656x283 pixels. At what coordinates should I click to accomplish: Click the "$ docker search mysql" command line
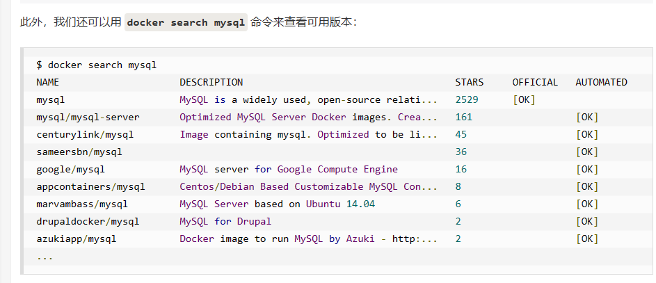coord(96,65)
